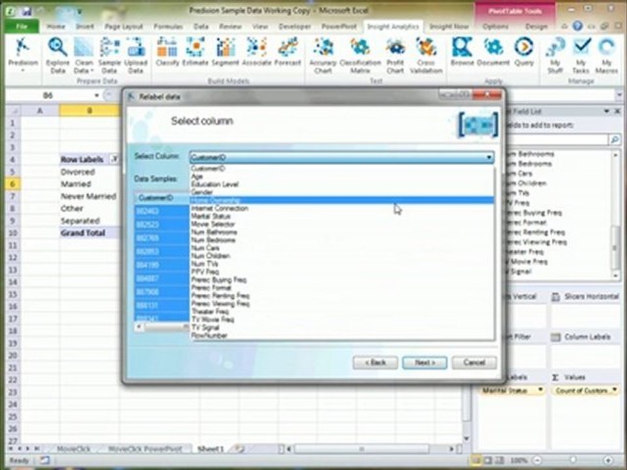
Task: Choose Marital Status from column list
Action: 342,216
